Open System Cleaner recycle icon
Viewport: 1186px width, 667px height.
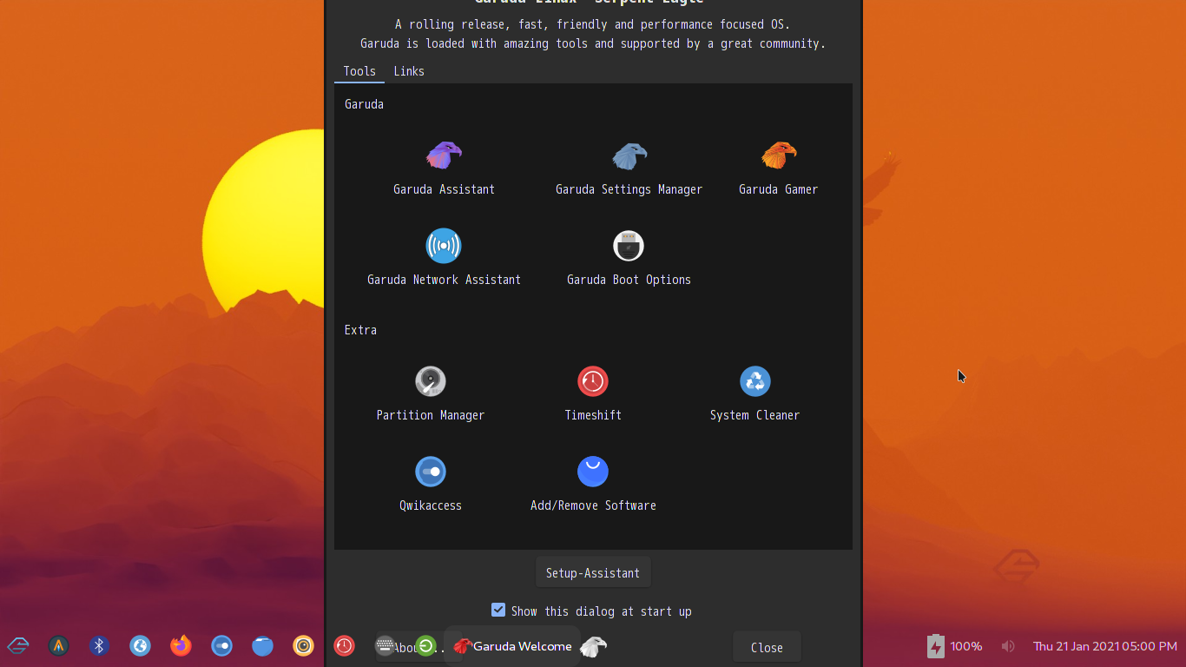pos(755,381)
